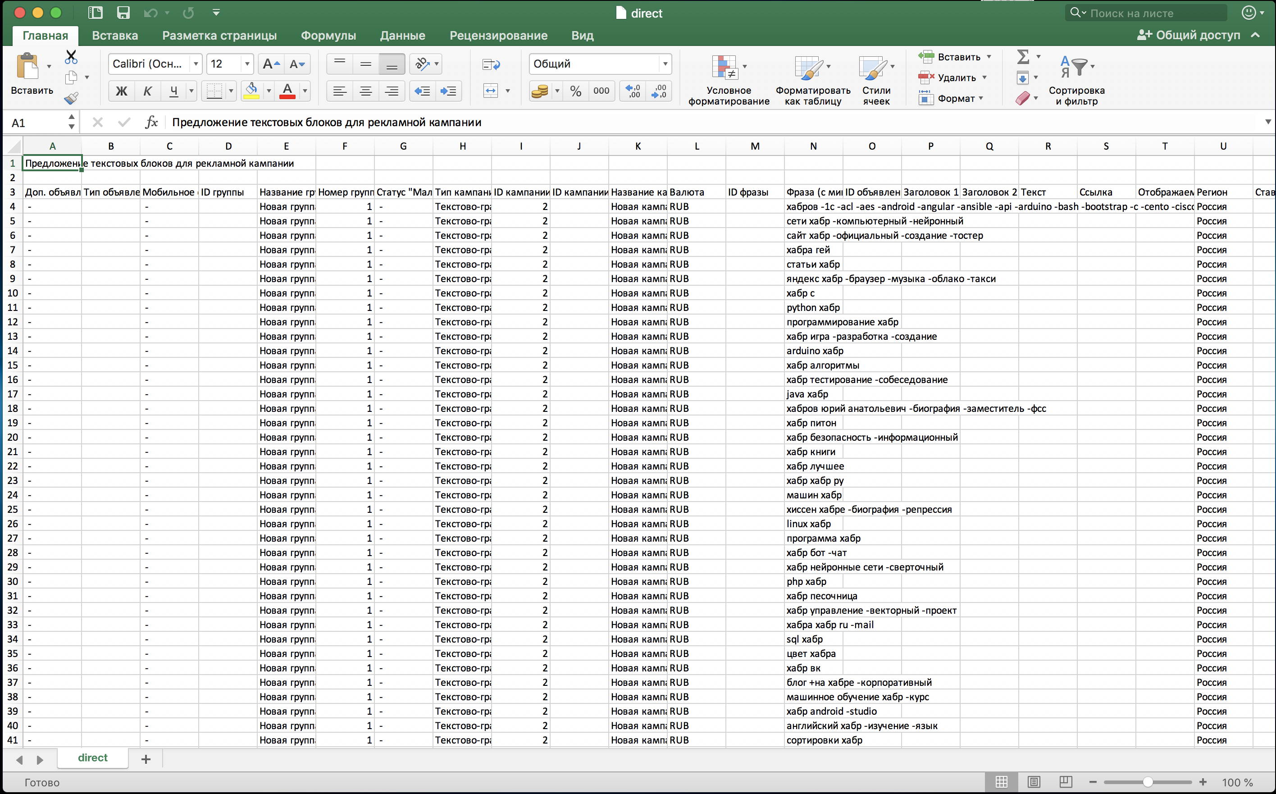Select the direct sheet tab

point(92,758)
